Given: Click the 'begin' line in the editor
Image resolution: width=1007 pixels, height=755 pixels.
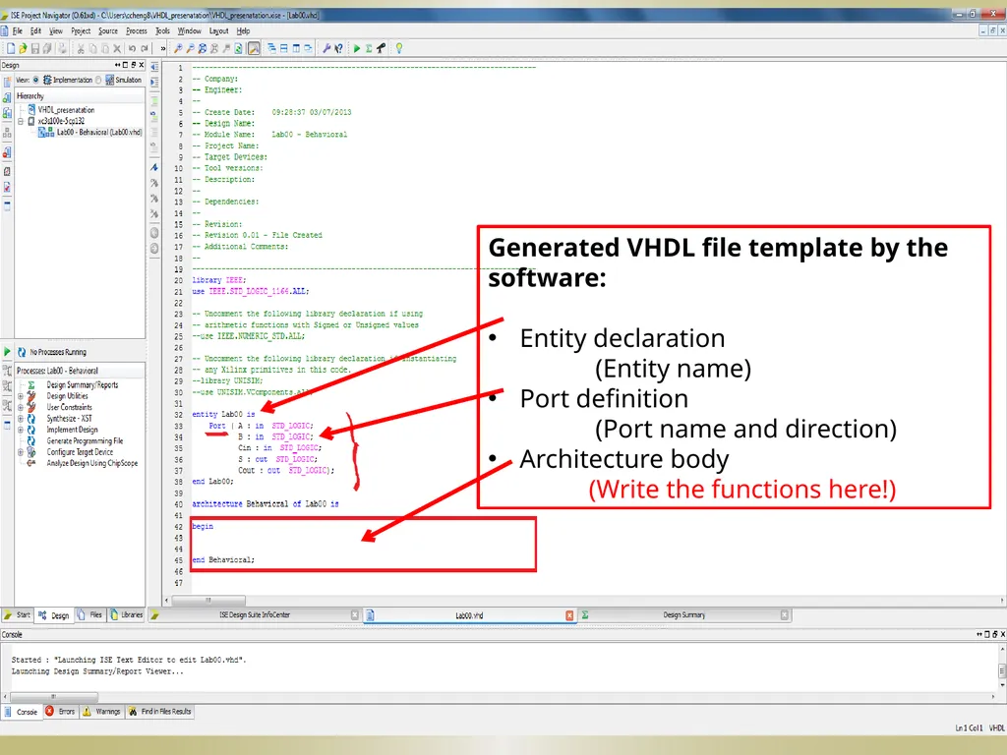Looking at the screenshot, I should tap(203, 527).
